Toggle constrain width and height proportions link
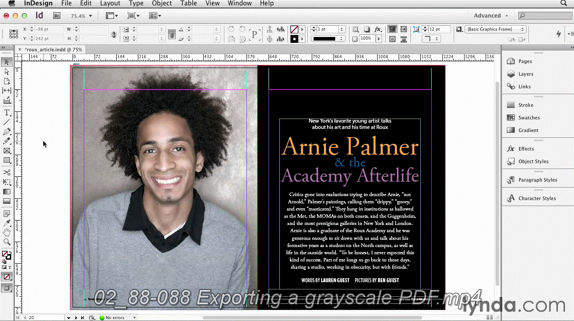This screenshot has height=321, width=574. click(114, 34)
